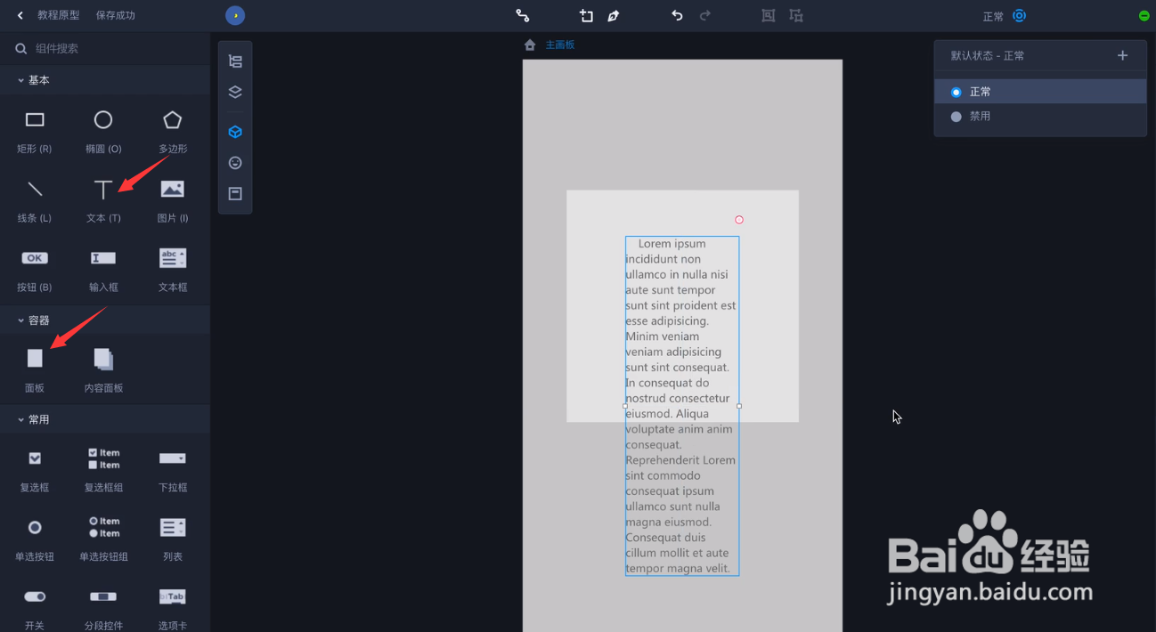Click the 默认状态 - 正常 panel header

tap(987, 55)
